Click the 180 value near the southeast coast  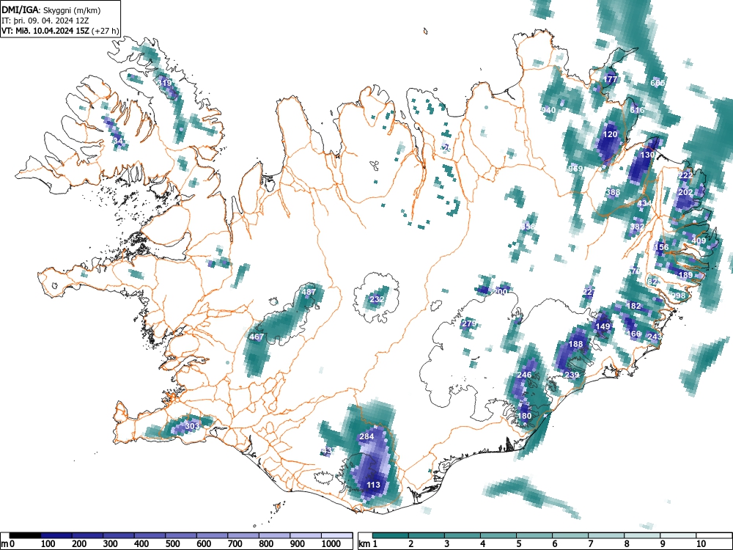tap(525, 416)
